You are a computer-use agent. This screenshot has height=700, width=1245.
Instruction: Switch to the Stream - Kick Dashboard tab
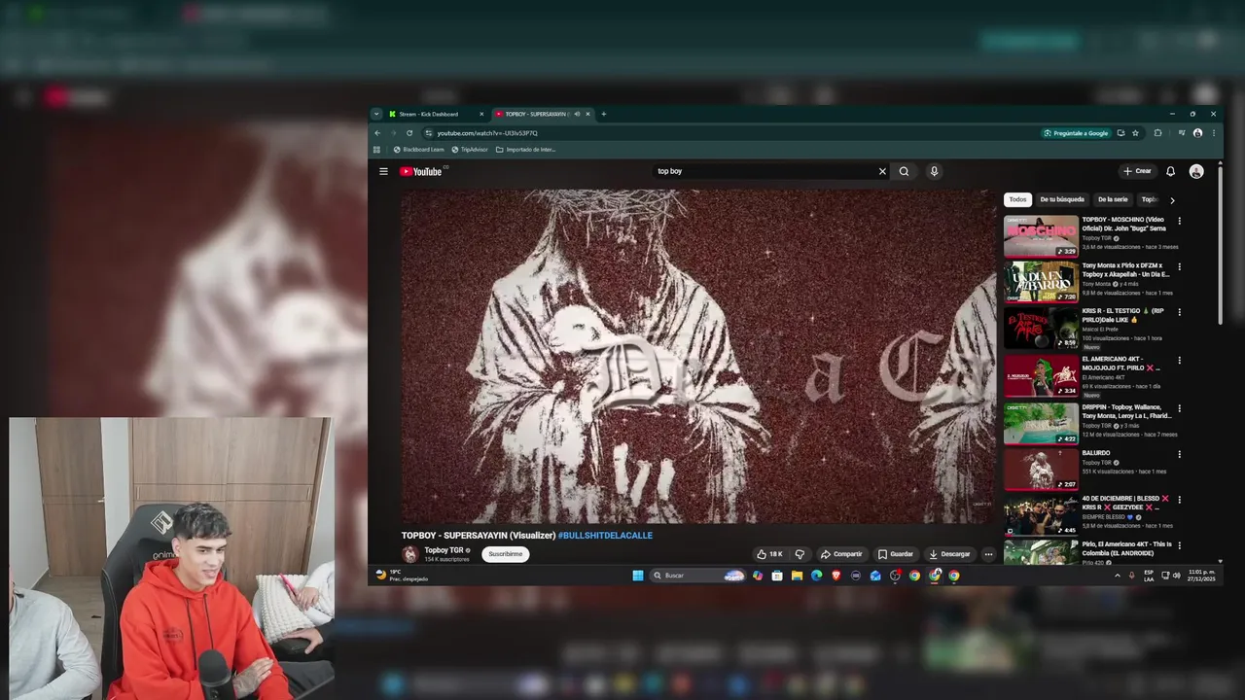point(435,114)
